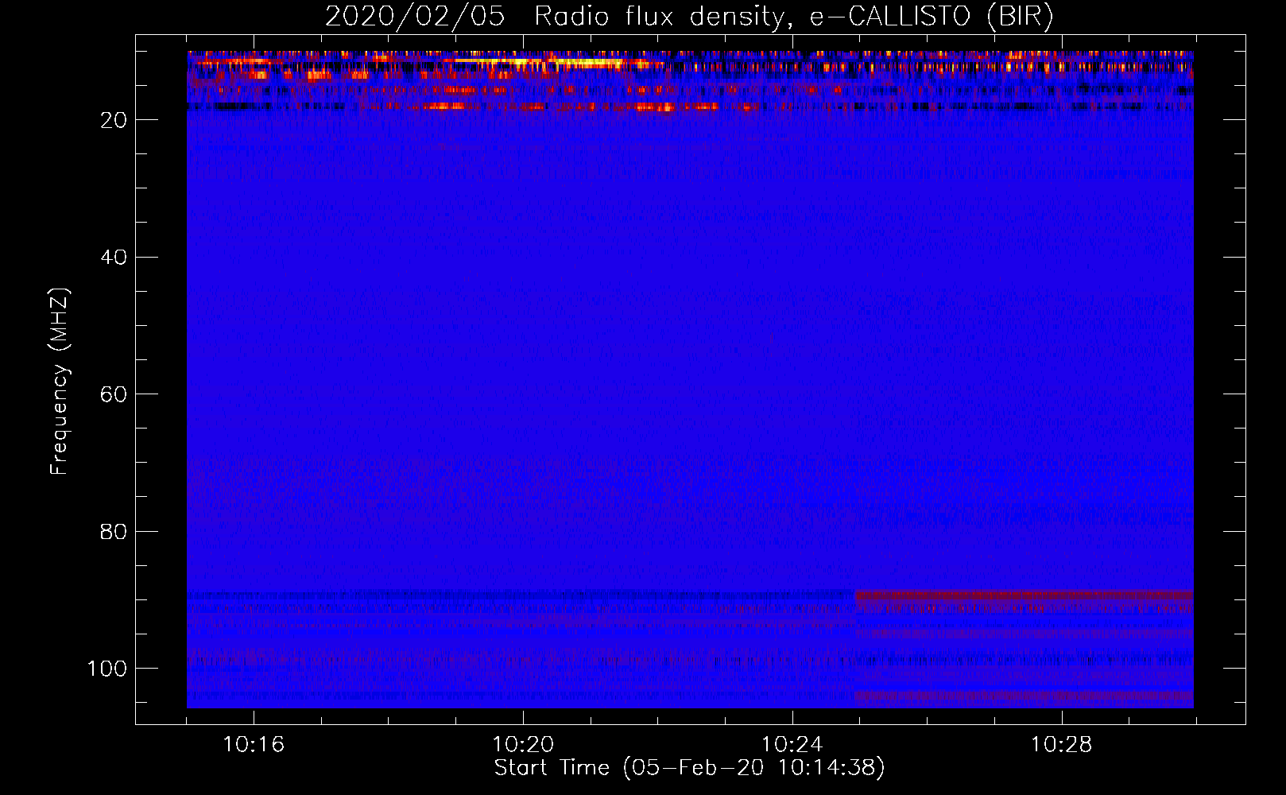
Task: Click the '10:16' time tick label
Action: click(254, 745)
